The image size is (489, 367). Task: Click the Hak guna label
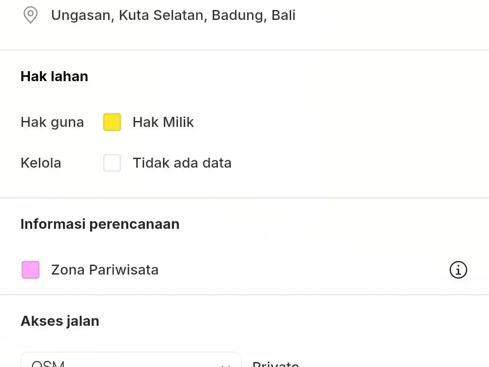click(x=52, y=122)
